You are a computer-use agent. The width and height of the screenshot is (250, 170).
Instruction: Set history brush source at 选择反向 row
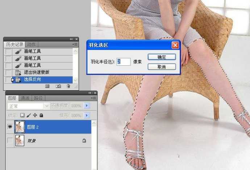click(8, 80)
